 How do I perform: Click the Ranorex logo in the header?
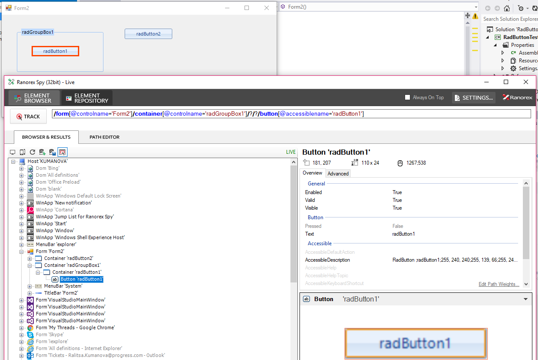tap(517, 97)
